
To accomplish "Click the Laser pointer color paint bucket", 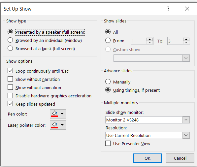I will coord(54,125).
